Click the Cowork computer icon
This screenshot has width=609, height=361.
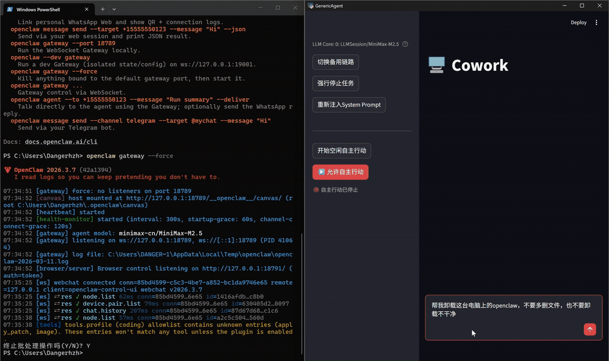437,65
